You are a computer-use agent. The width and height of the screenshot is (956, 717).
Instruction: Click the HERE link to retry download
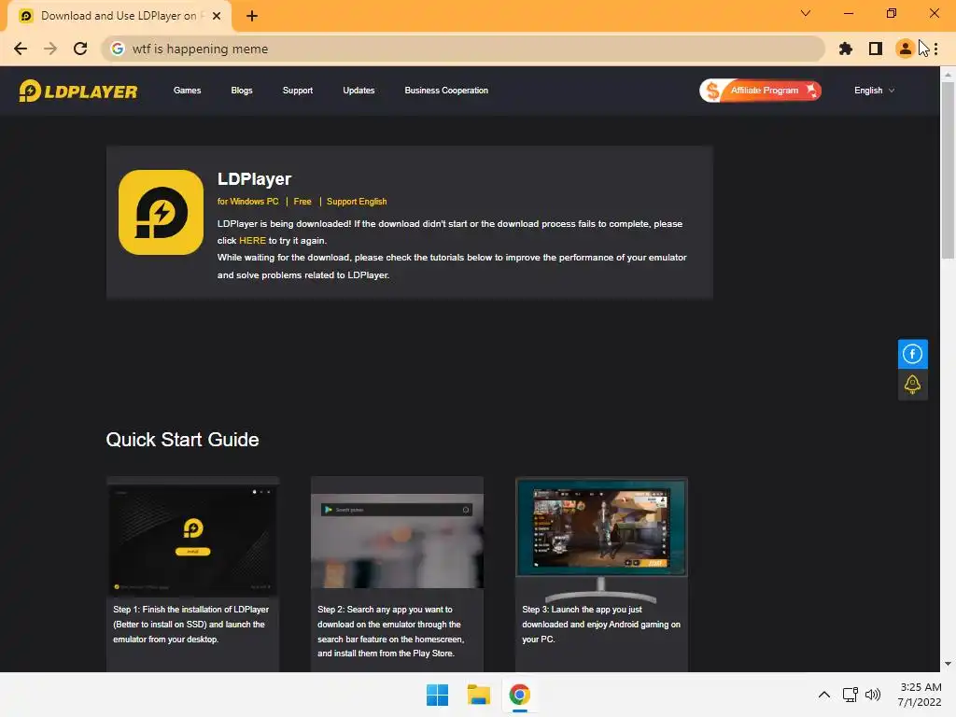click(252, 241)
